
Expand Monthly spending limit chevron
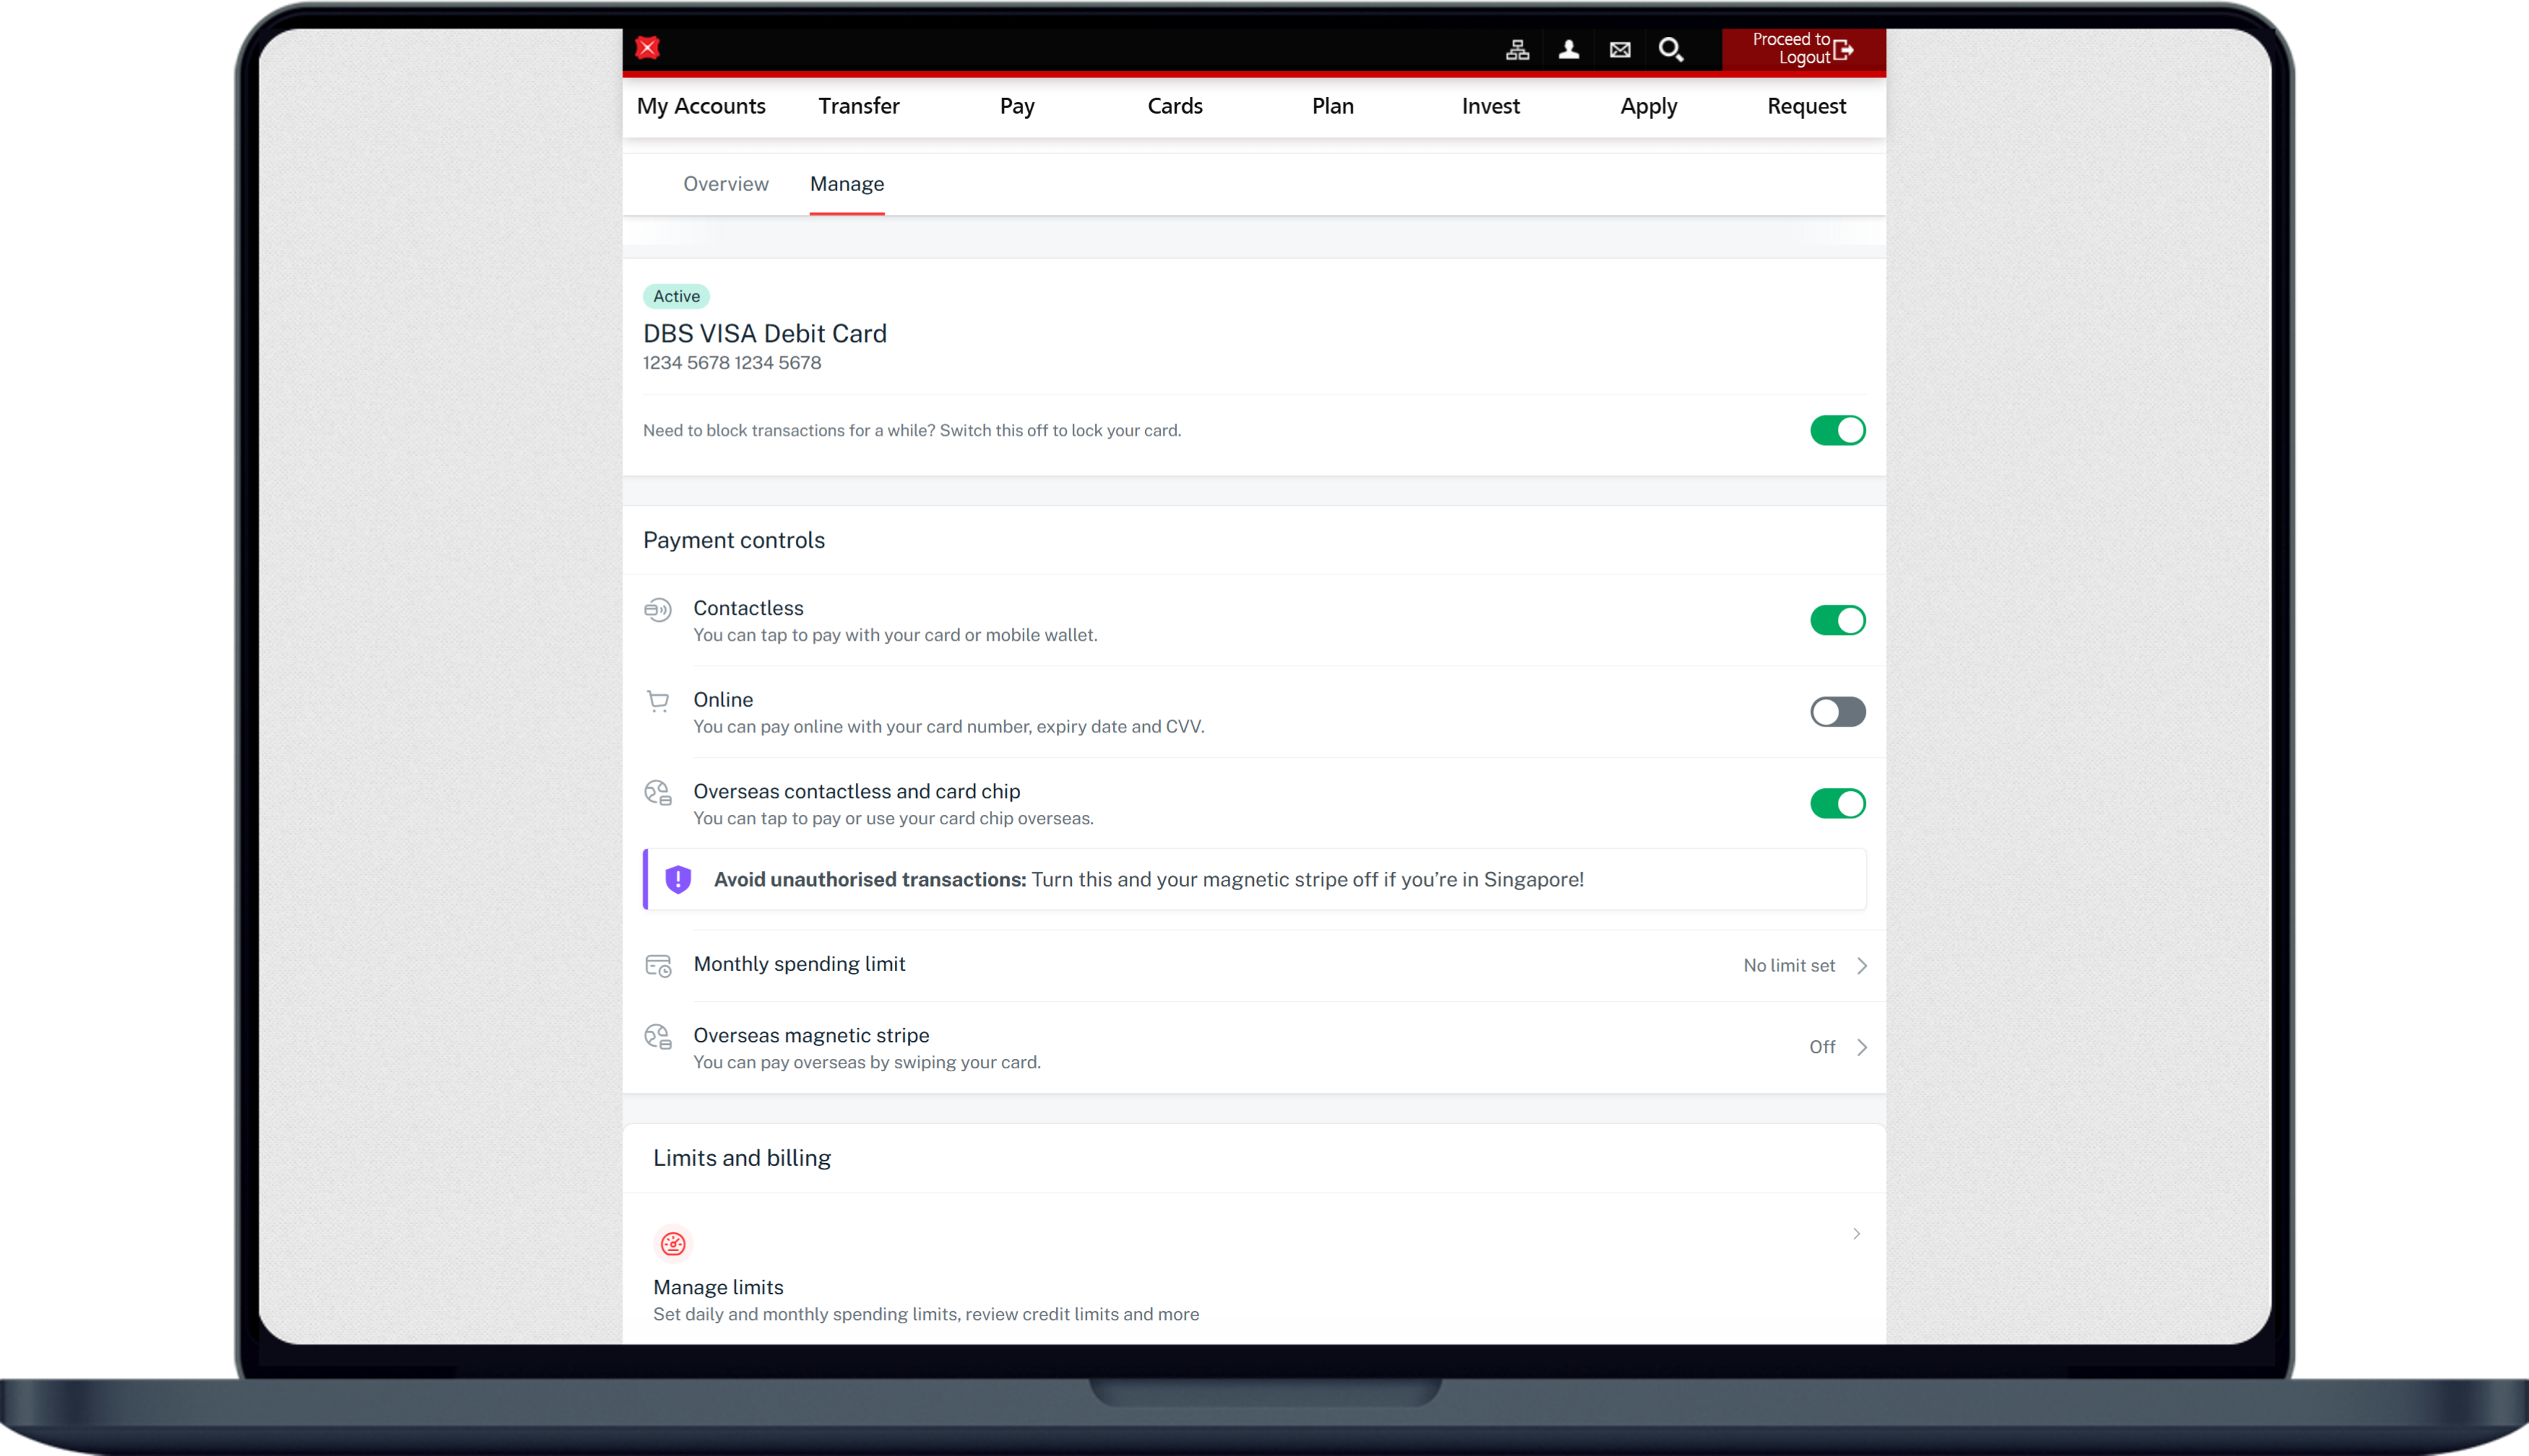1861,966
